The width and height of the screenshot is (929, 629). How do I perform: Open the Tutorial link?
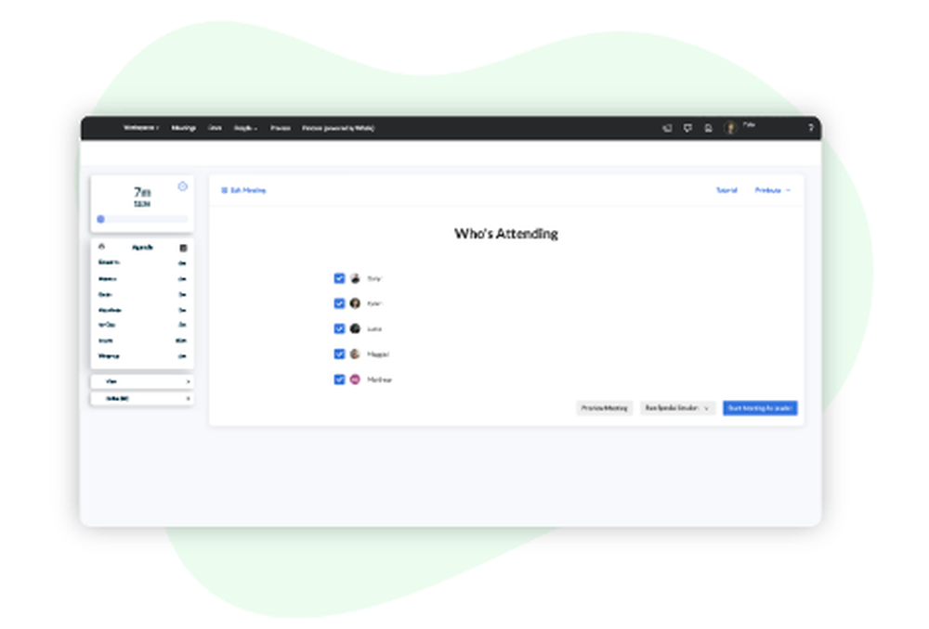(726, 190)
